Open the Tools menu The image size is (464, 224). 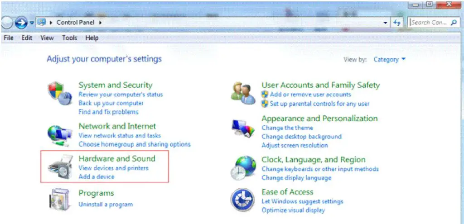click(x=69, y=38)
